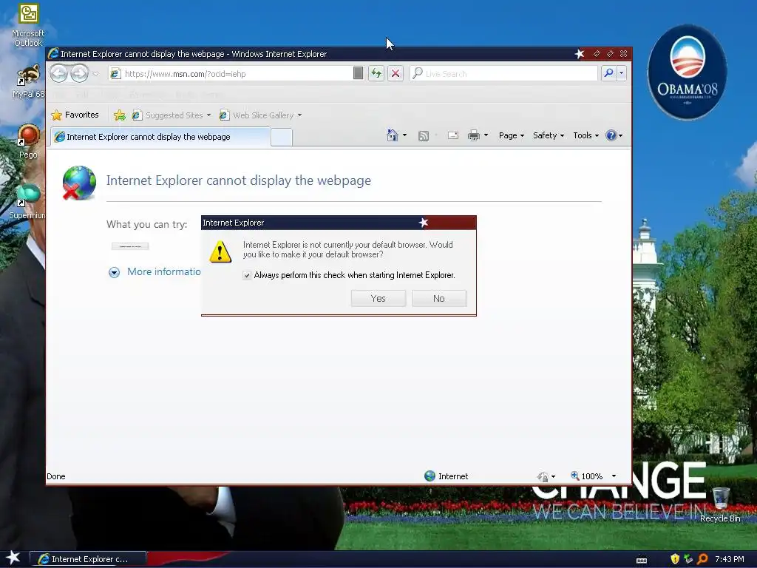This screenshot has height=568, width=757.
Task: Click the small button under 'What you can try'
Action: [x=130, y=246]
